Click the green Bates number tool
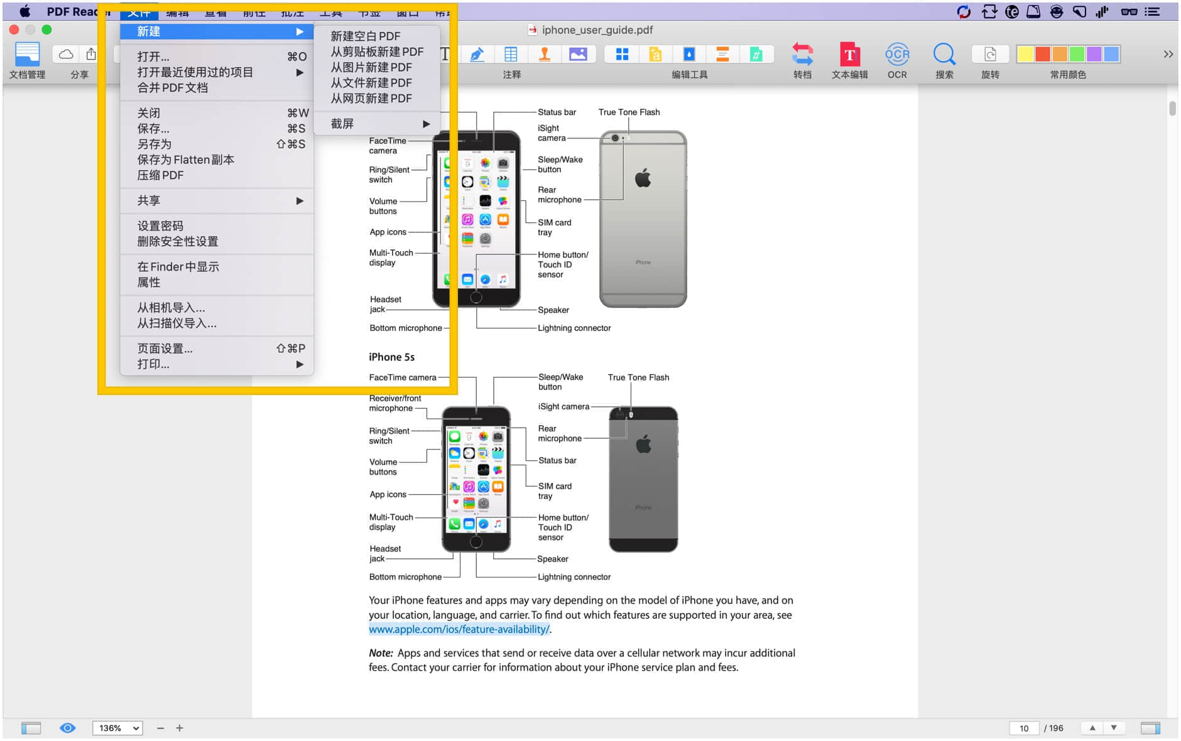 (756, 55)
